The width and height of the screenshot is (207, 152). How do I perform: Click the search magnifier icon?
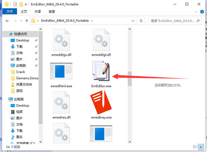(198, 21)
